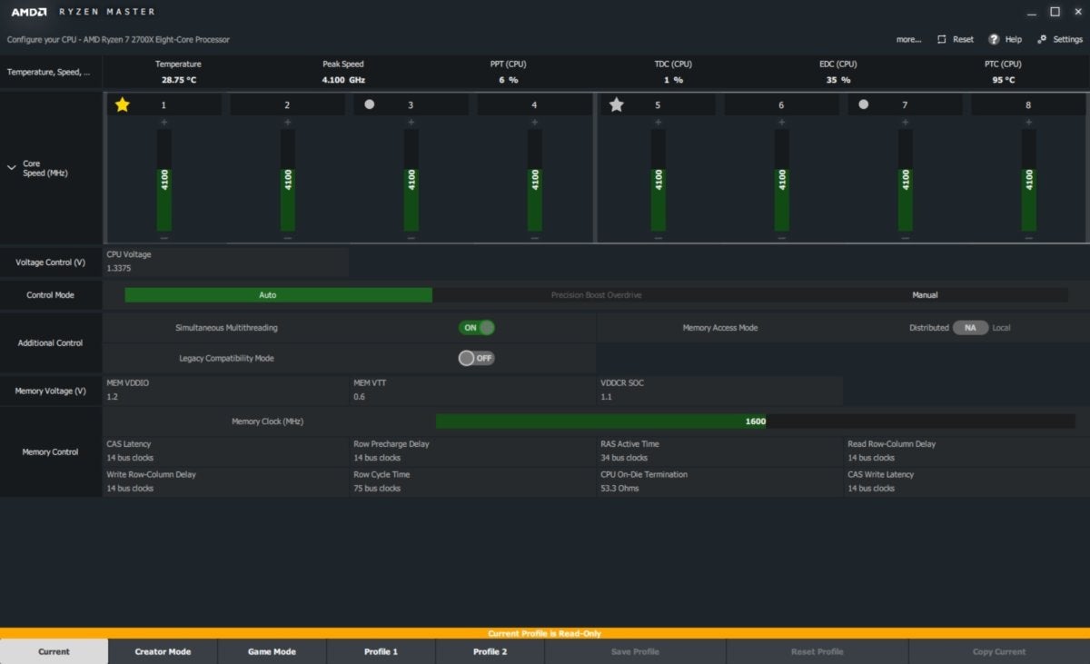1090x664 pixels.
Task: Click CAS Latency value field
Action: click(x=226, y=451)
